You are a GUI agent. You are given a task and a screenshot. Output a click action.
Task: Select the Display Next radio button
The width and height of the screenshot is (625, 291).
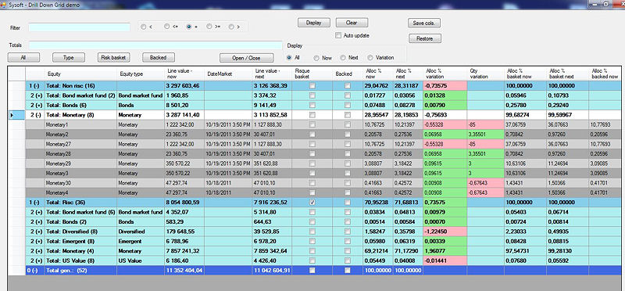pos(343,57)
